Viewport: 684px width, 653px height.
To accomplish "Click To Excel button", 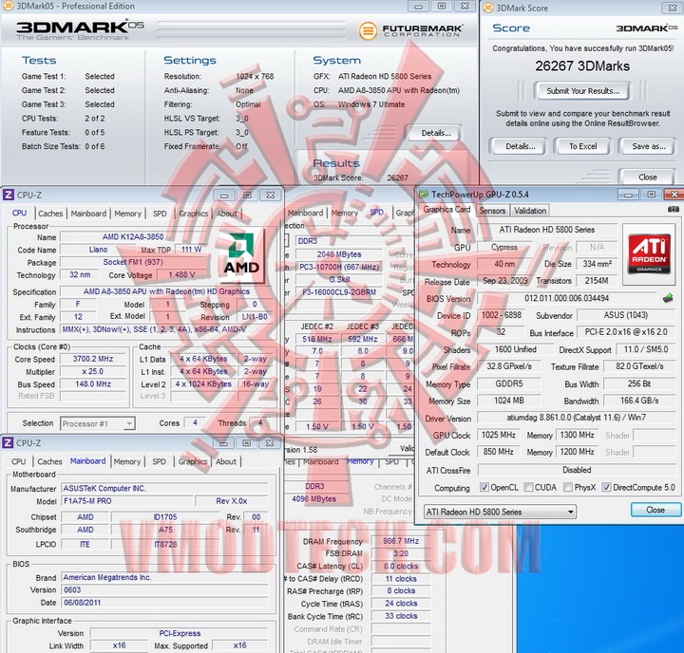I will (x=582, y=146).
